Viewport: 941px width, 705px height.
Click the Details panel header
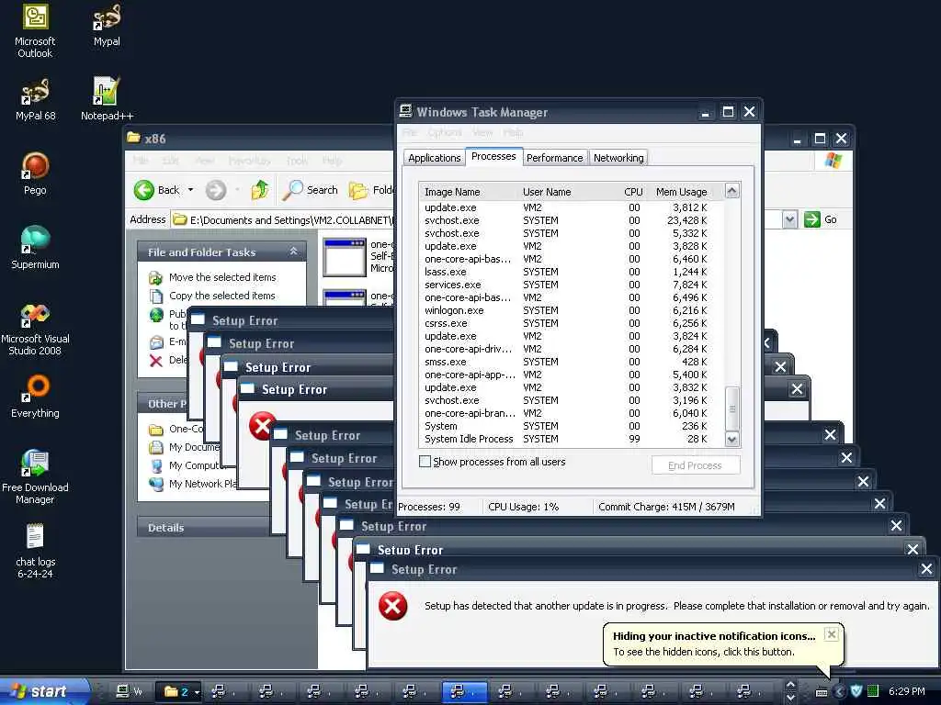point(204,528)
